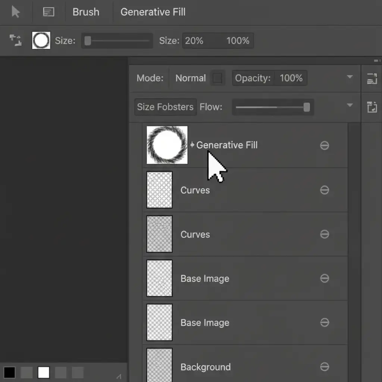Viewport: 382px width, 382px height.
Task: Expand the dropdown arrow in Opacity row
Action: tap(350, 77)
